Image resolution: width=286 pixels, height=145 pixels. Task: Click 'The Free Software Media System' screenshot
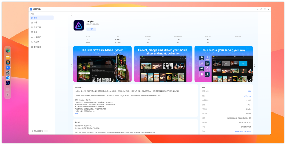(102, 64)
